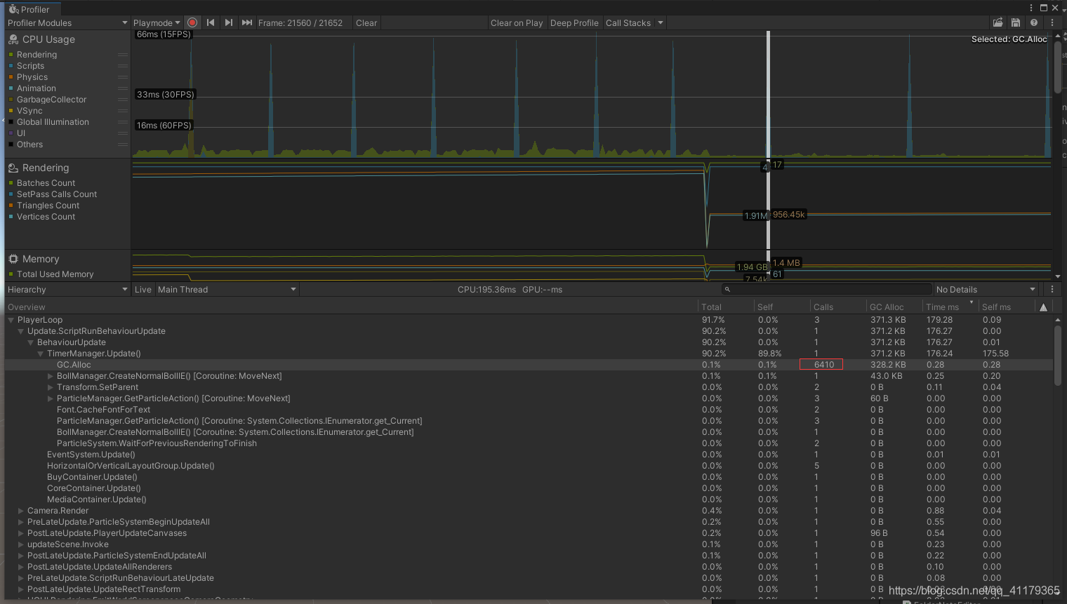
Task: Open the Call Stacks dropdown arrow
Action: tap(661, 22)
